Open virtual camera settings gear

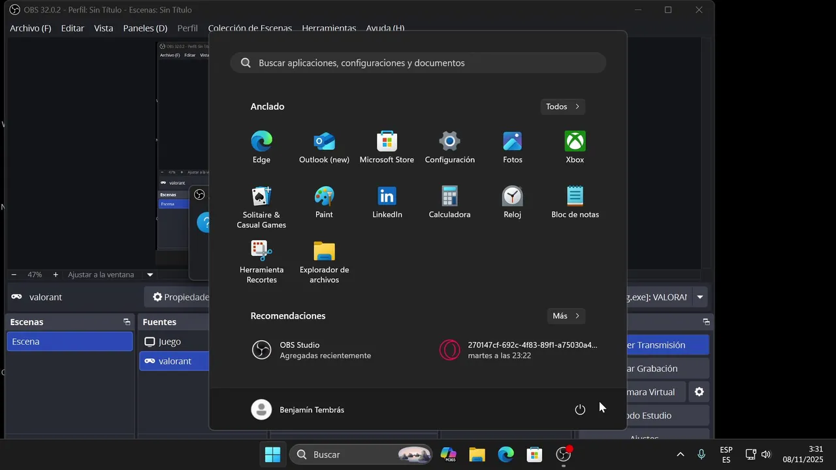tap(699, 392)
